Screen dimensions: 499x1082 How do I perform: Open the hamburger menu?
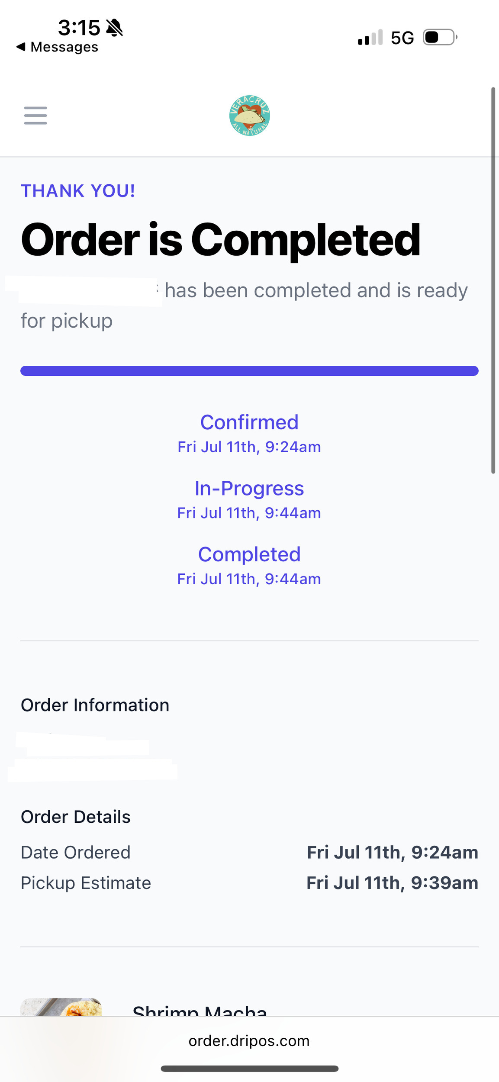35,116
